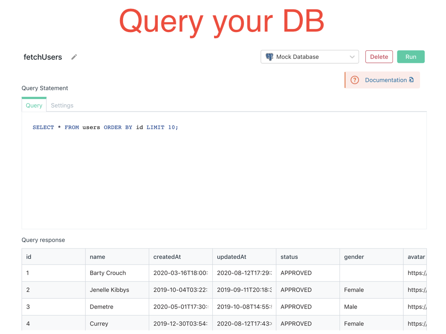Click the question mark help icon
This screenshot has width=446, height=334.
[x=355, y=80]
